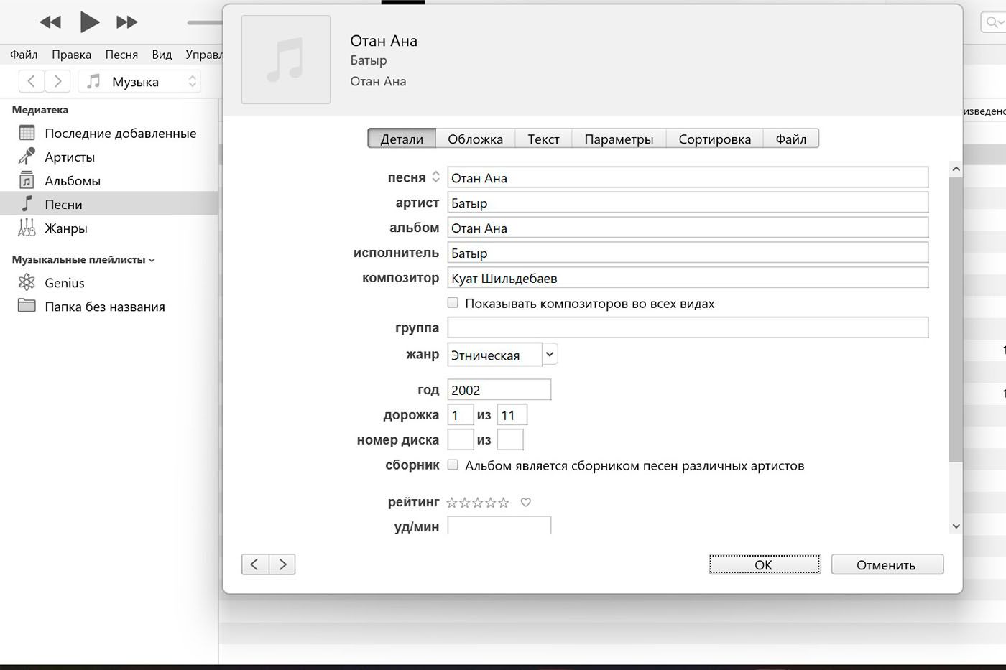Toggle the песня field type stepper

click(435, 177)
